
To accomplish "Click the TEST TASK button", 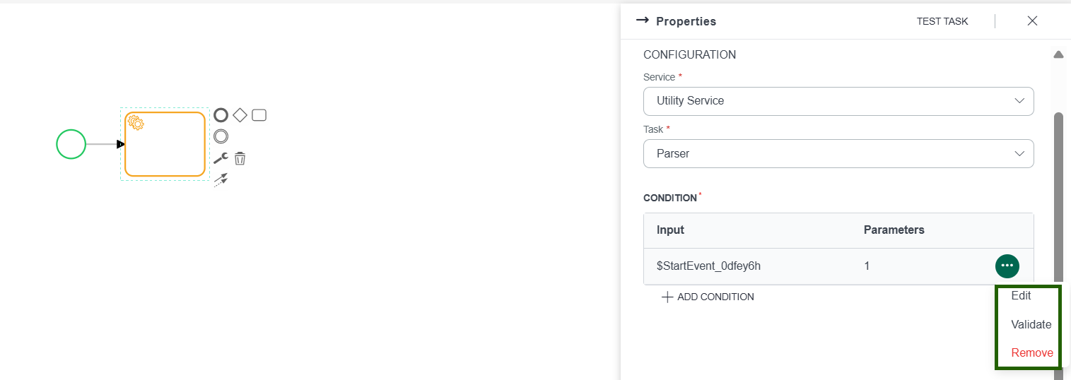I will pos(942,21).
